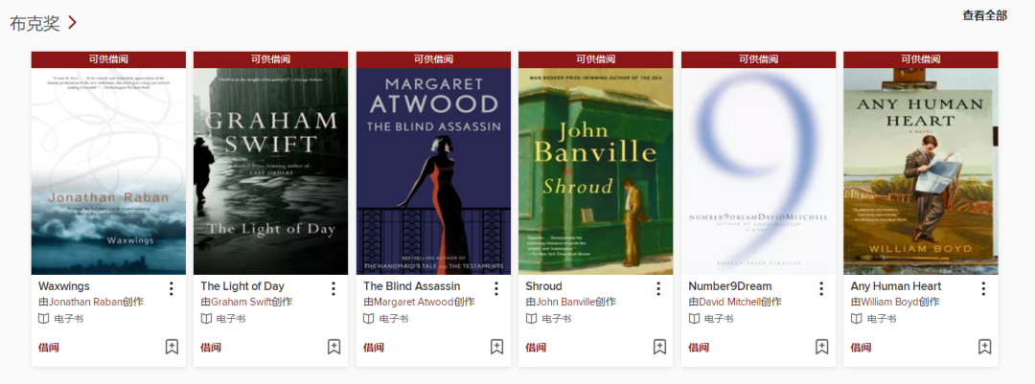Add Any Human Heart to bookmarks
The image size is (1035, 384).
pyautogui.click(x=985, y=347)
